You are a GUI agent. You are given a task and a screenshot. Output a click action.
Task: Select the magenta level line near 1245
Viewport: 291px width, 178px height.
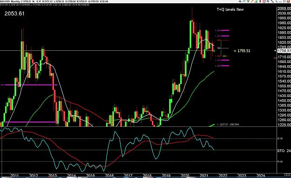click(31, 122)
